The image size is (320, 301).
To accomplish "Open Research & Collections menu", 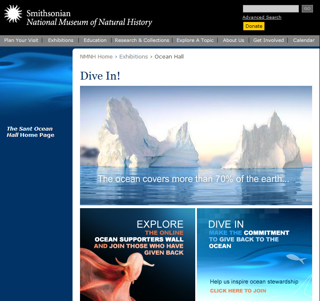I will point(142,40).
